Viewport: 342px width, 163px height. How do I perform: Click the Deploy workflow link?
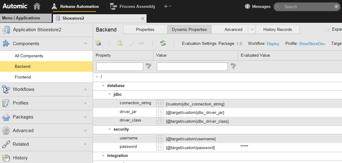273,43
